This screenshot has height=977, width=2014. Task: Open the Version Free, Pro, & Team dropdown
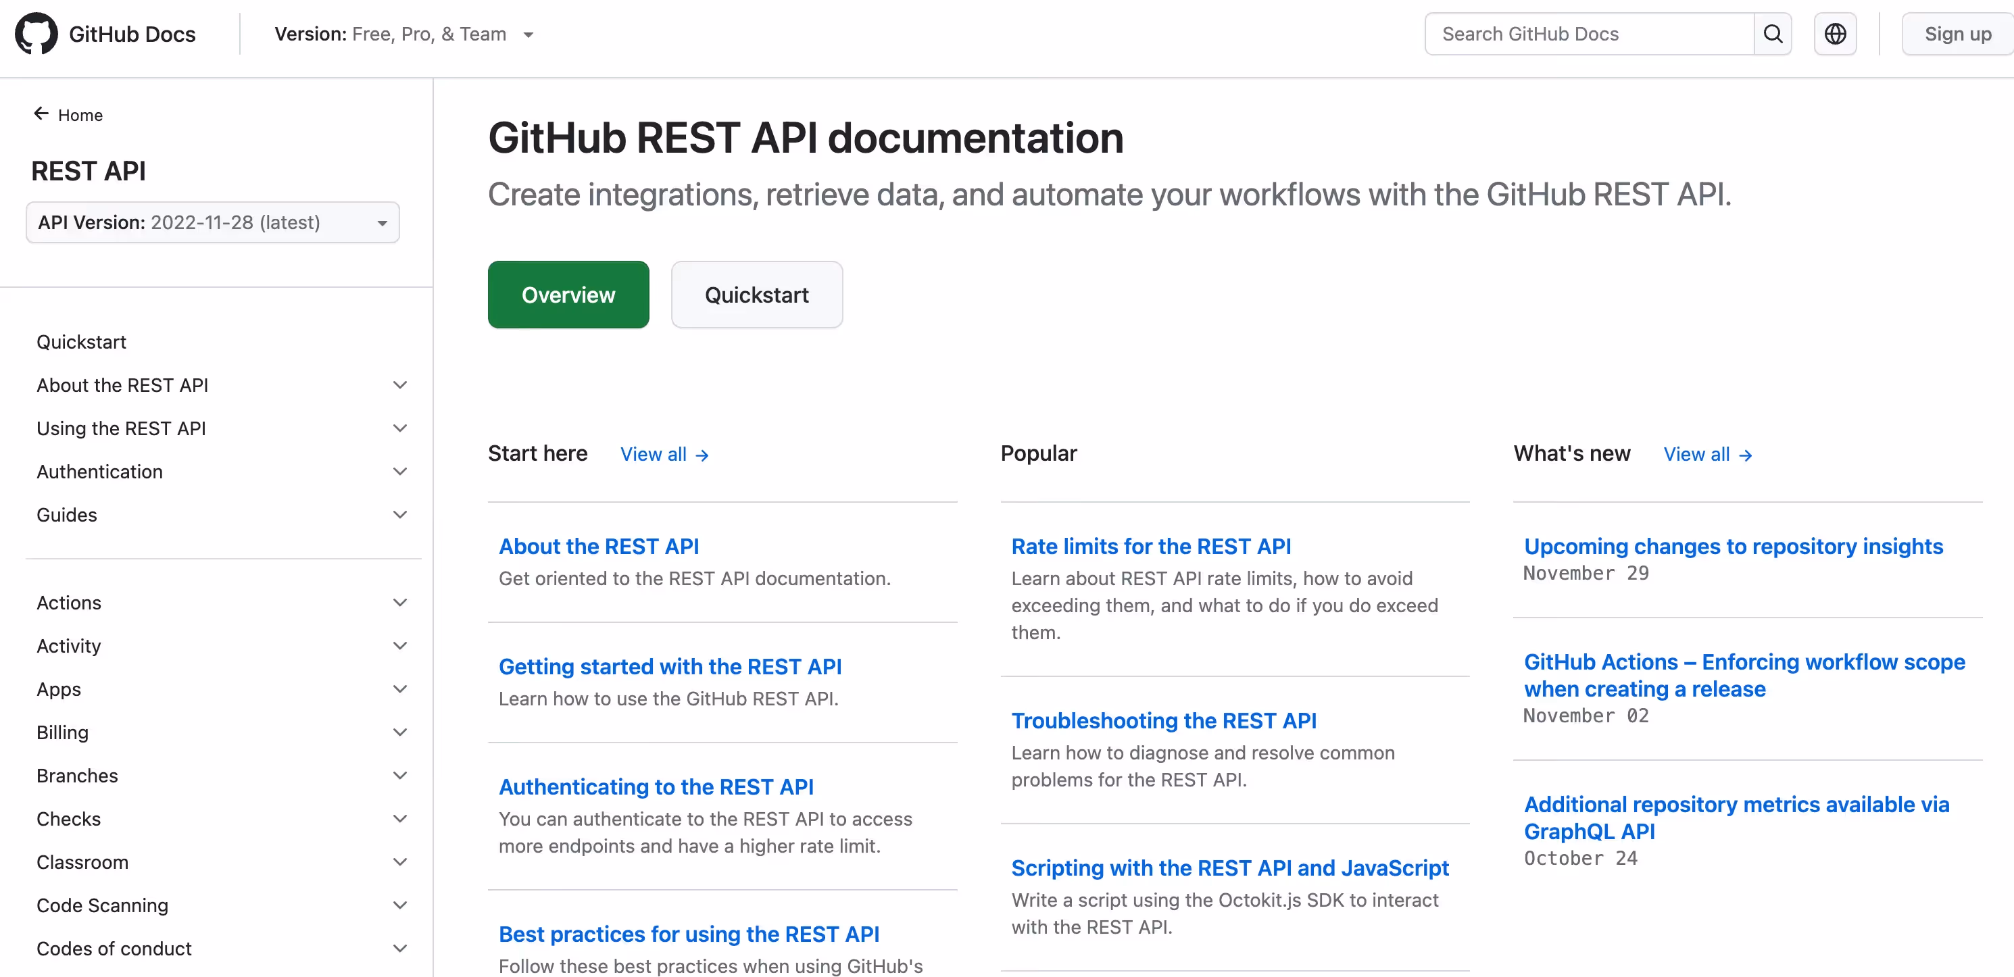[404, 34]
